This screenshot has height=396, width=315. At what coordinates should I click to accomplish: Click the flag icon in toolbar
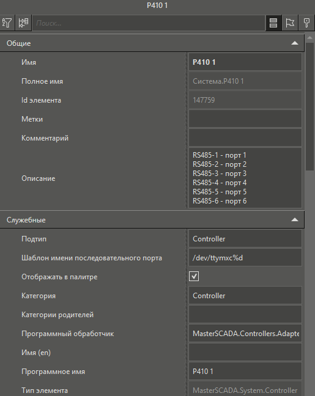(290, 23)
